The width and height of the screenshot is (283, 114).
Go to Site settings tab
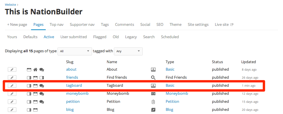point(198,24)
